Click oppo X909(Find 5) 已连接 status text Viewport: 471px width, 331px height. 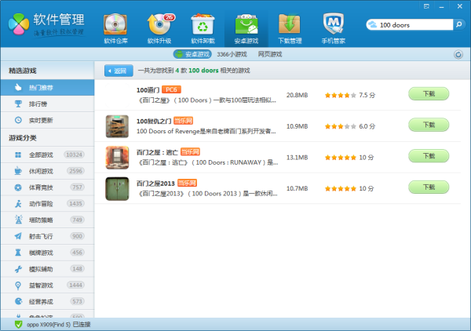point(59,325)
